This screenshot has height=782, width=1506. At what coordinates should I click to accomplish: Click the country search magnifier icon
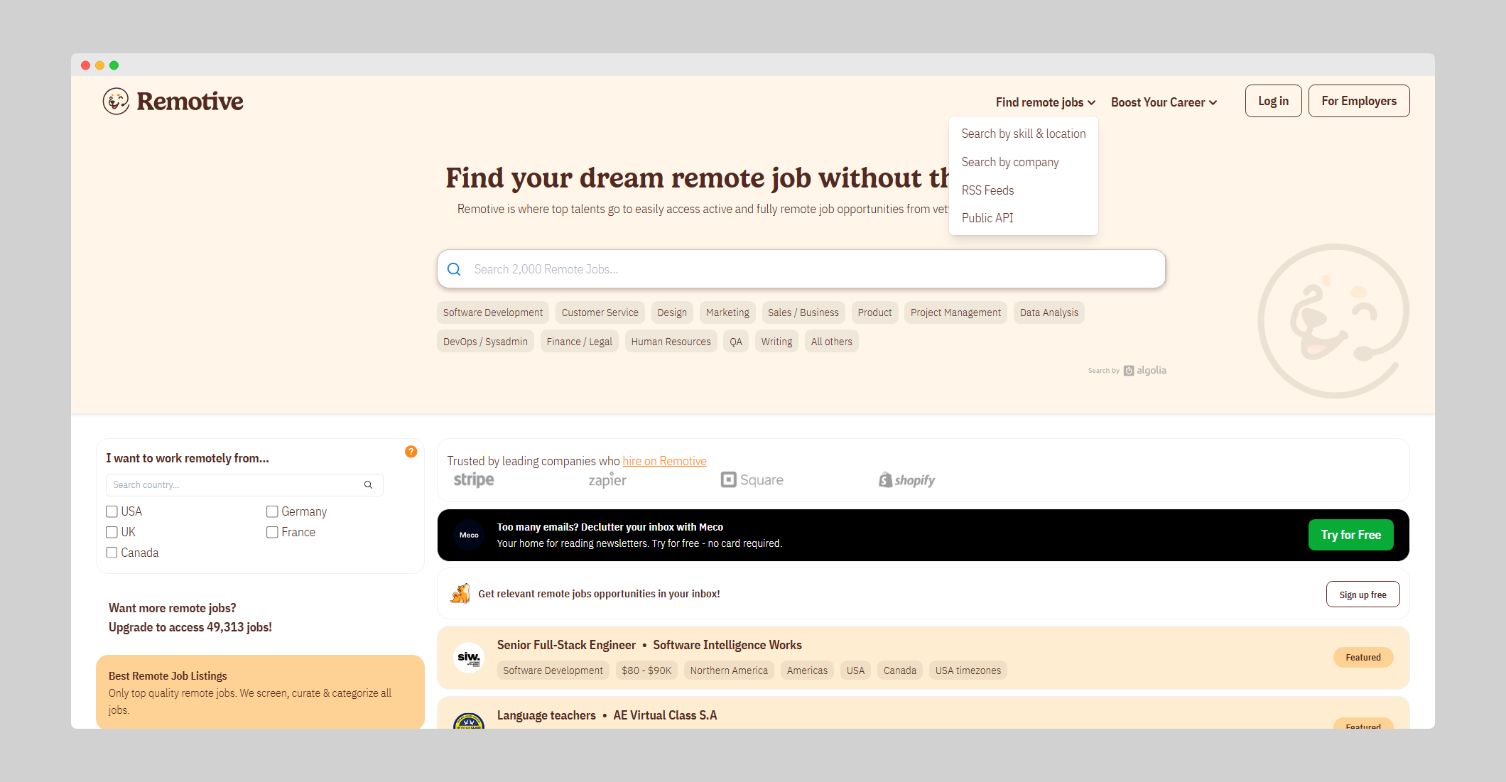[x=368, y=485]
